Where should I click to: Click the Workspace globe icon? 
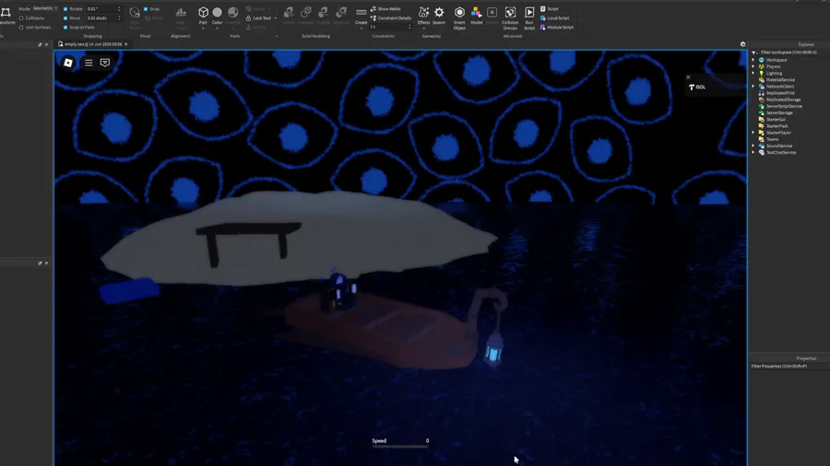click(762, 60)
